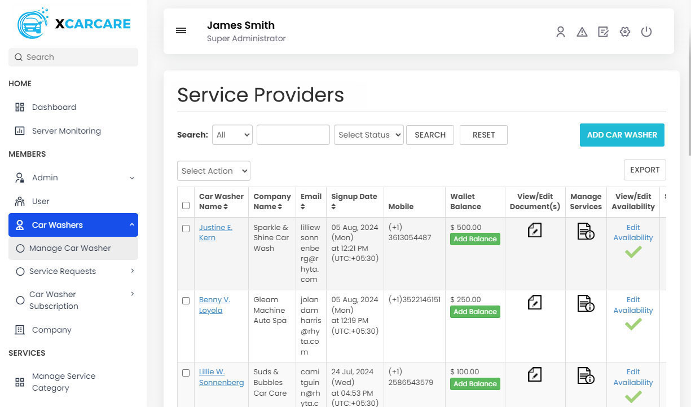Open the User menu item
The image size is (691, 407).
tap(73, 201)
